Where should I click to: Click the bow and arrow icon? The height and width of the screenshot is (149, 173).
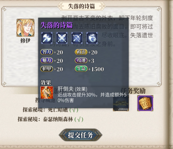77,38
